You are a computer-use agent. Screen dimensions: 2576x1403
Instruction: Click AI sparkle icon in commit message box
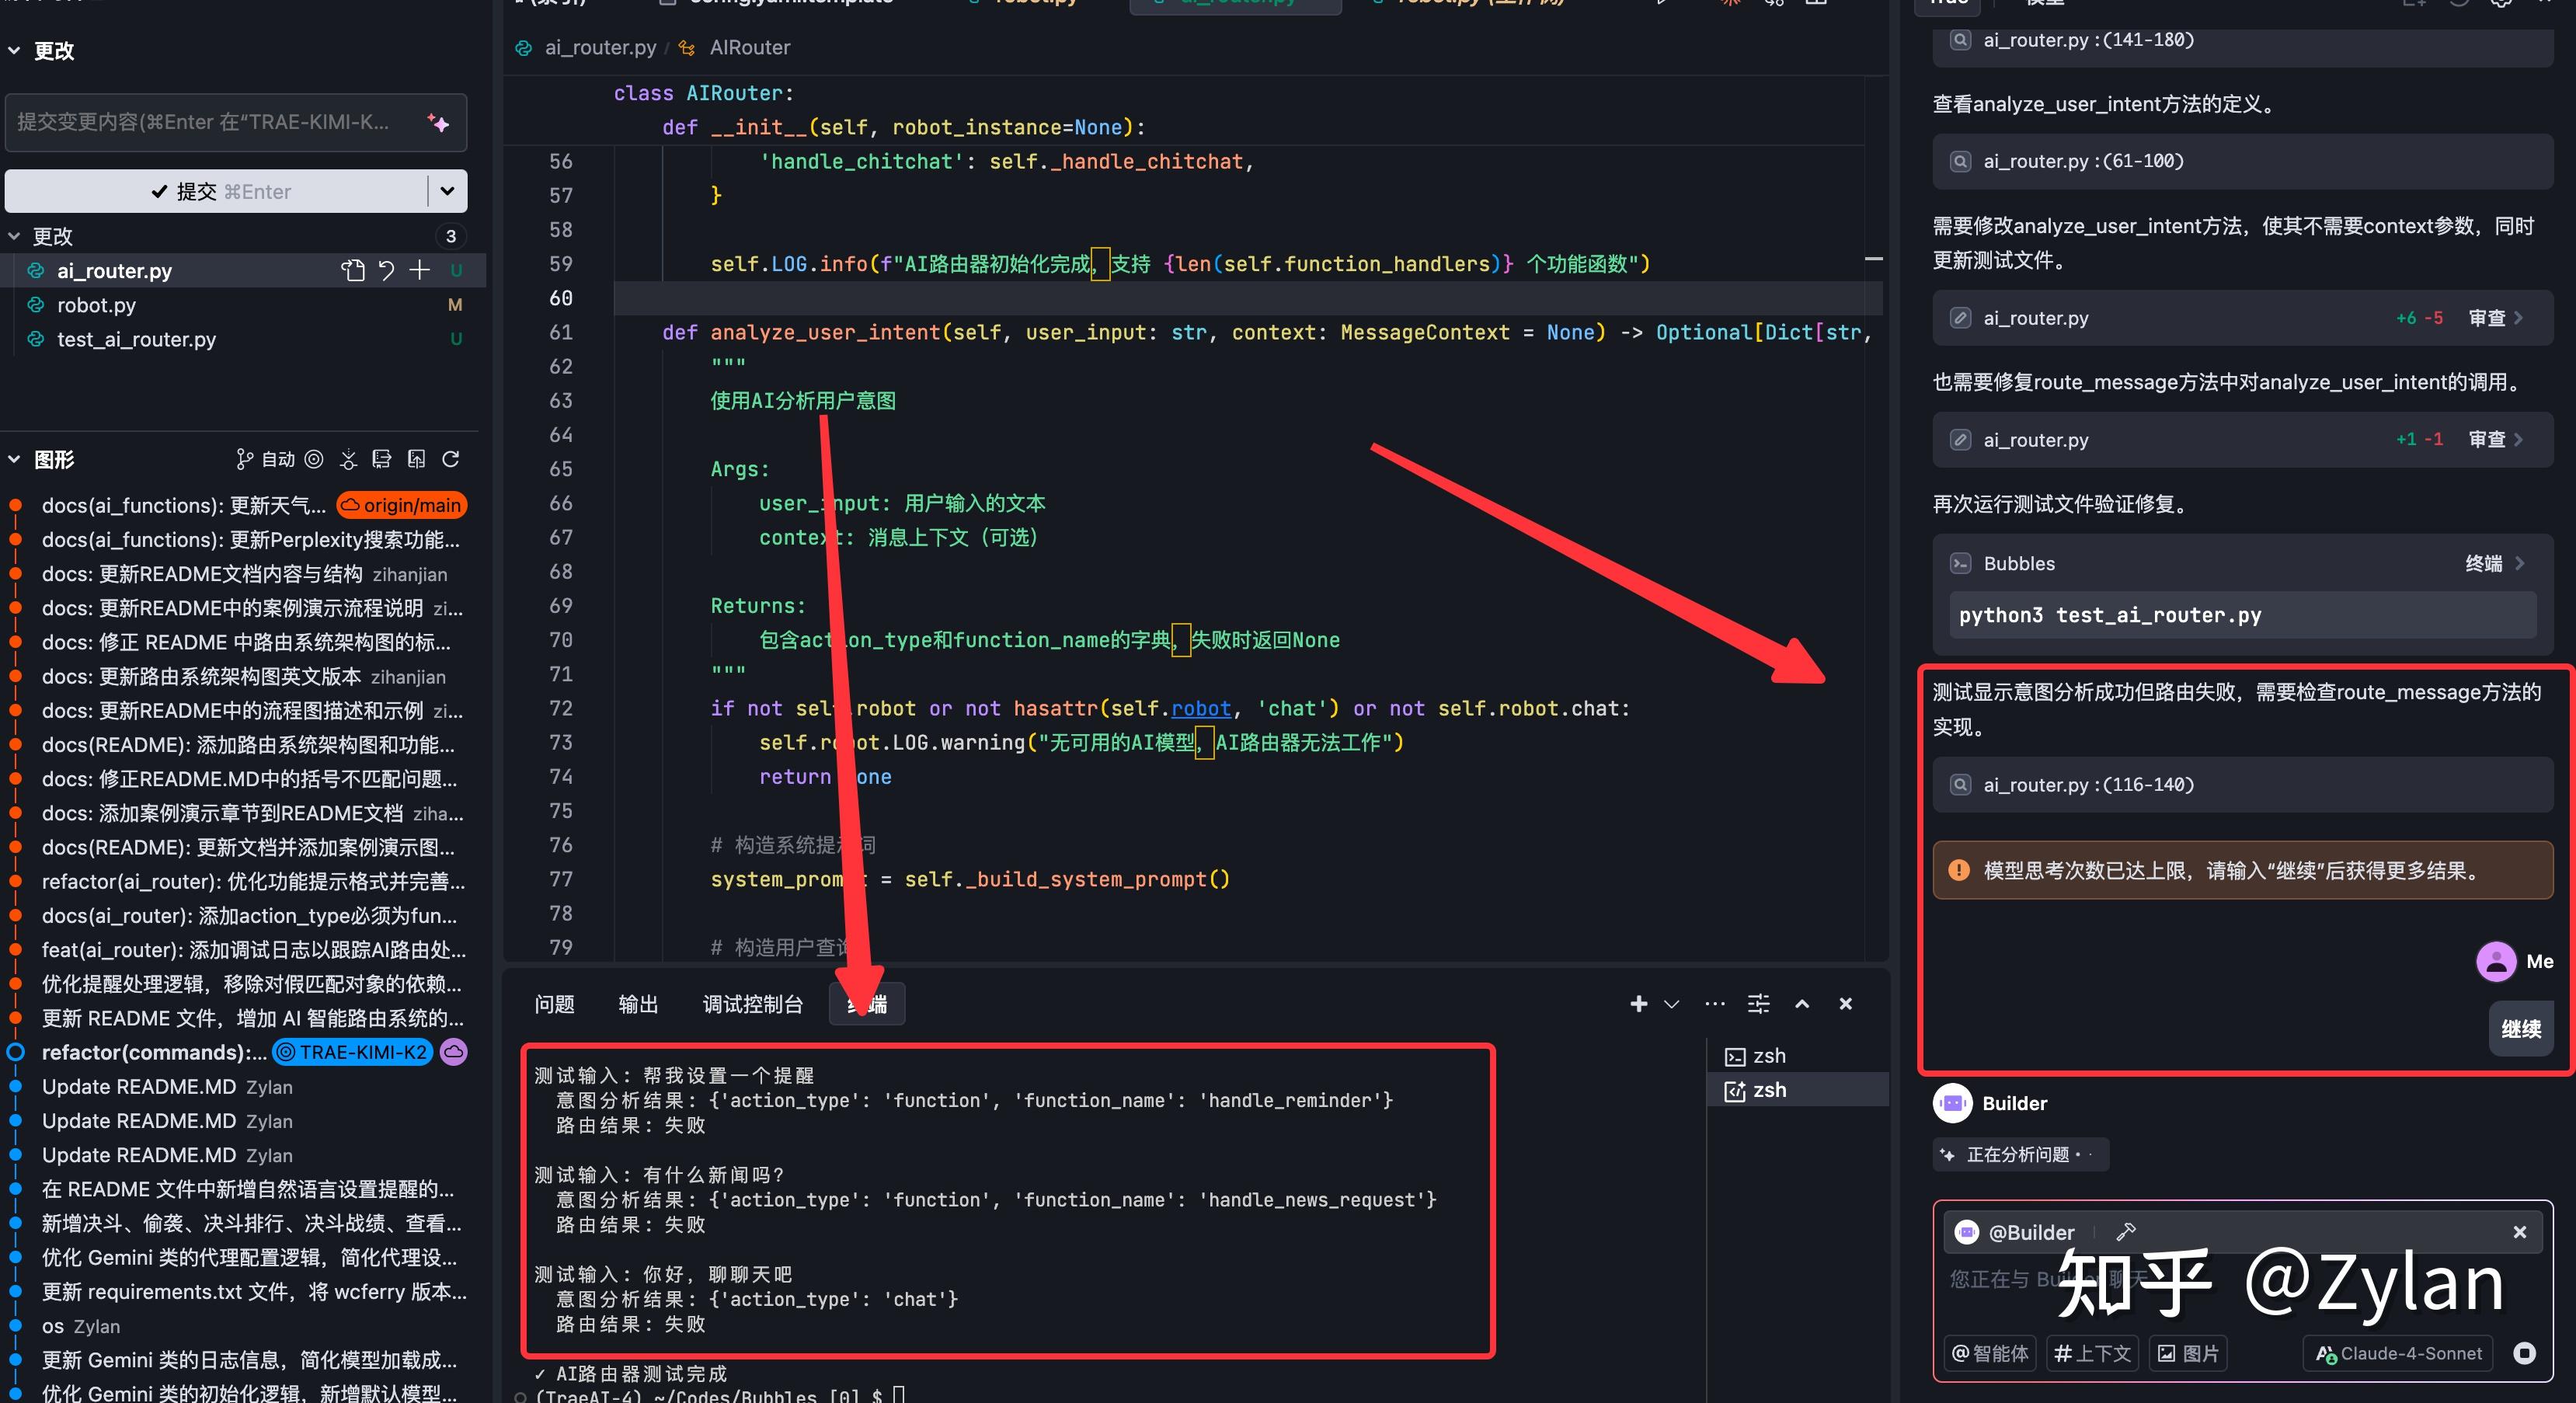pyautogui.click(x=438, y=123)
